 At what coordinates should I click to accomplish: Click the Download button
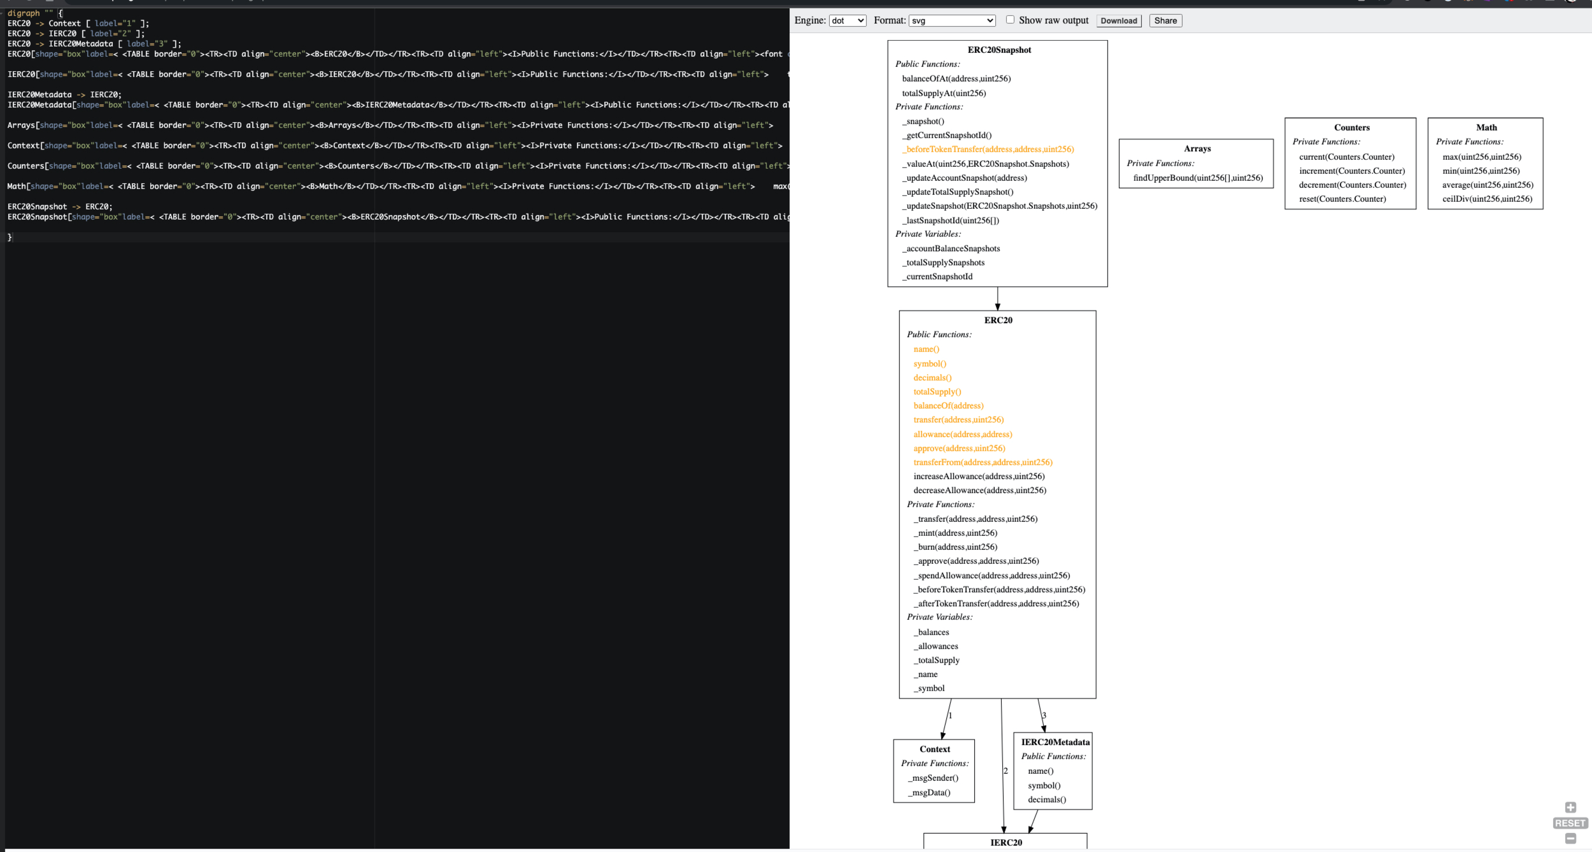(1119, 20)
